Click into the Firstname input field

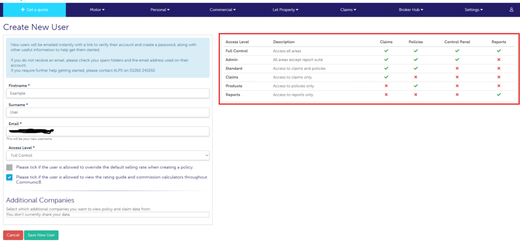[x=108, y=93]
